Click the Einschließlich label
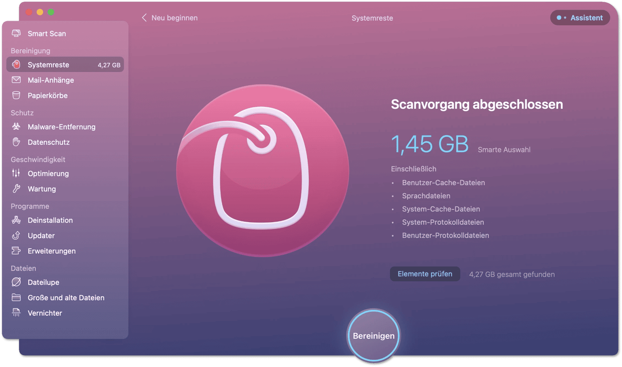 (x=413, y=169)
